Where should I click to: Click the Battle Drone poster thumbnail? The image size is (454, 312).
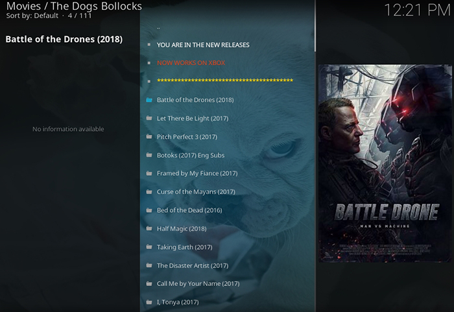385,163
